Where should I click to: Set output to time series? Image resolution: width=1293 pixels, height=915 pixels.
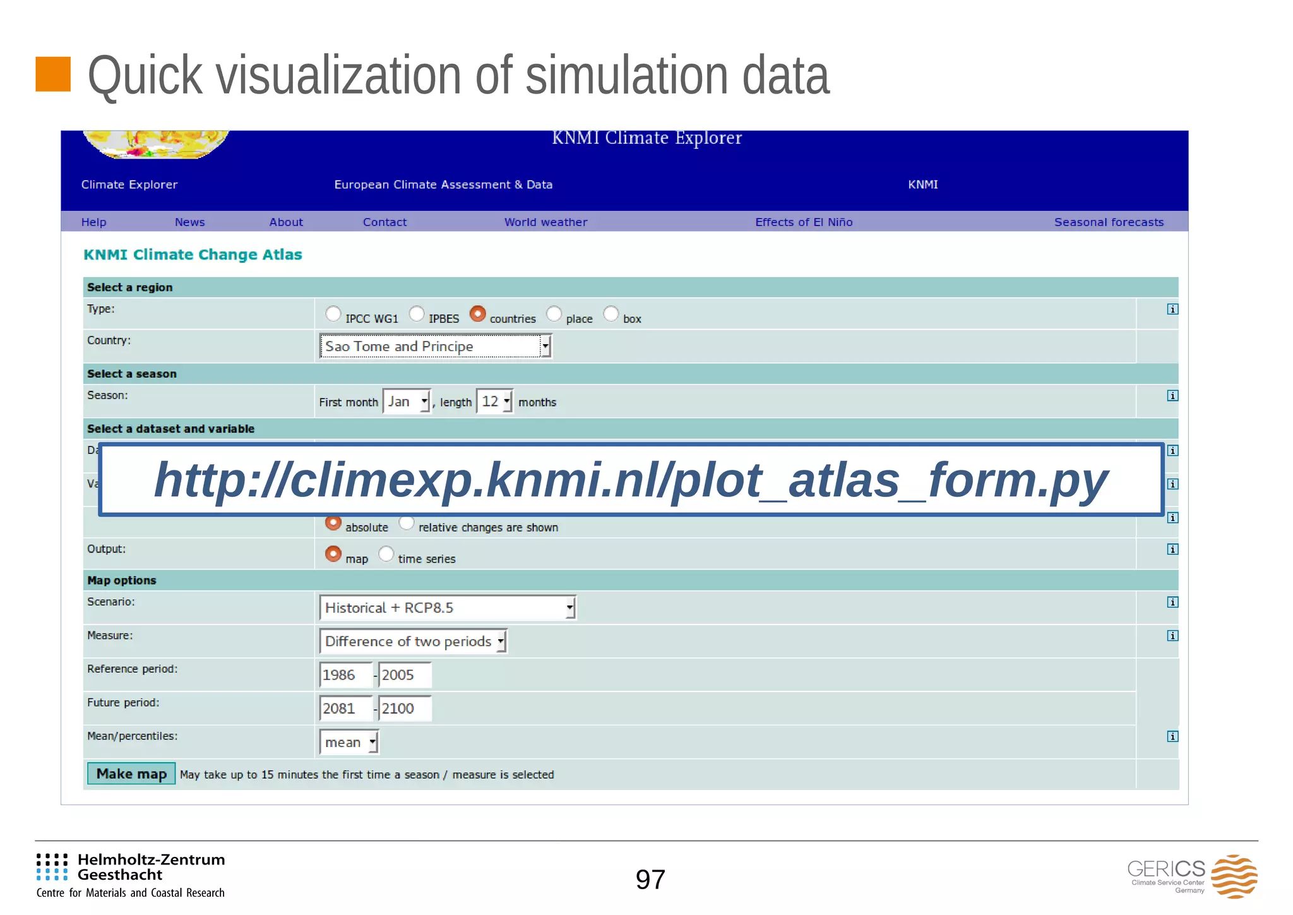[x=386, y=554]
